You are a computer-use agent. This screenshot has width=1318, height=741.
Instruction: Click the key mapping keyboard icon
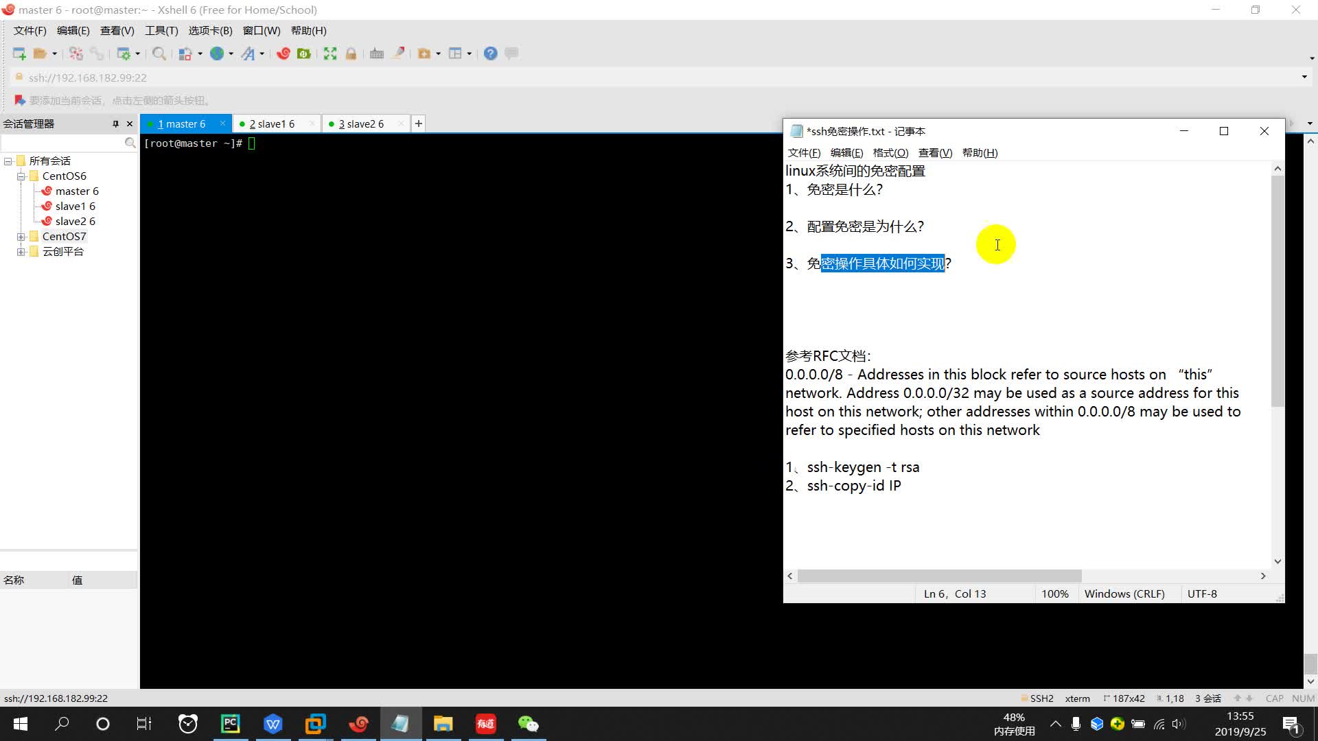tap(377, 54)
